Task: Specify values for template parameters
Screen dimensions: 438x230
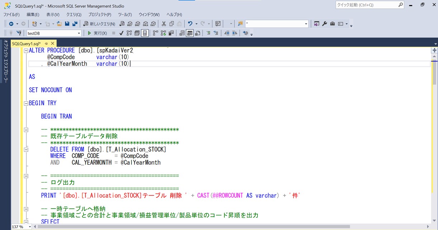Action: pos(246,33)
